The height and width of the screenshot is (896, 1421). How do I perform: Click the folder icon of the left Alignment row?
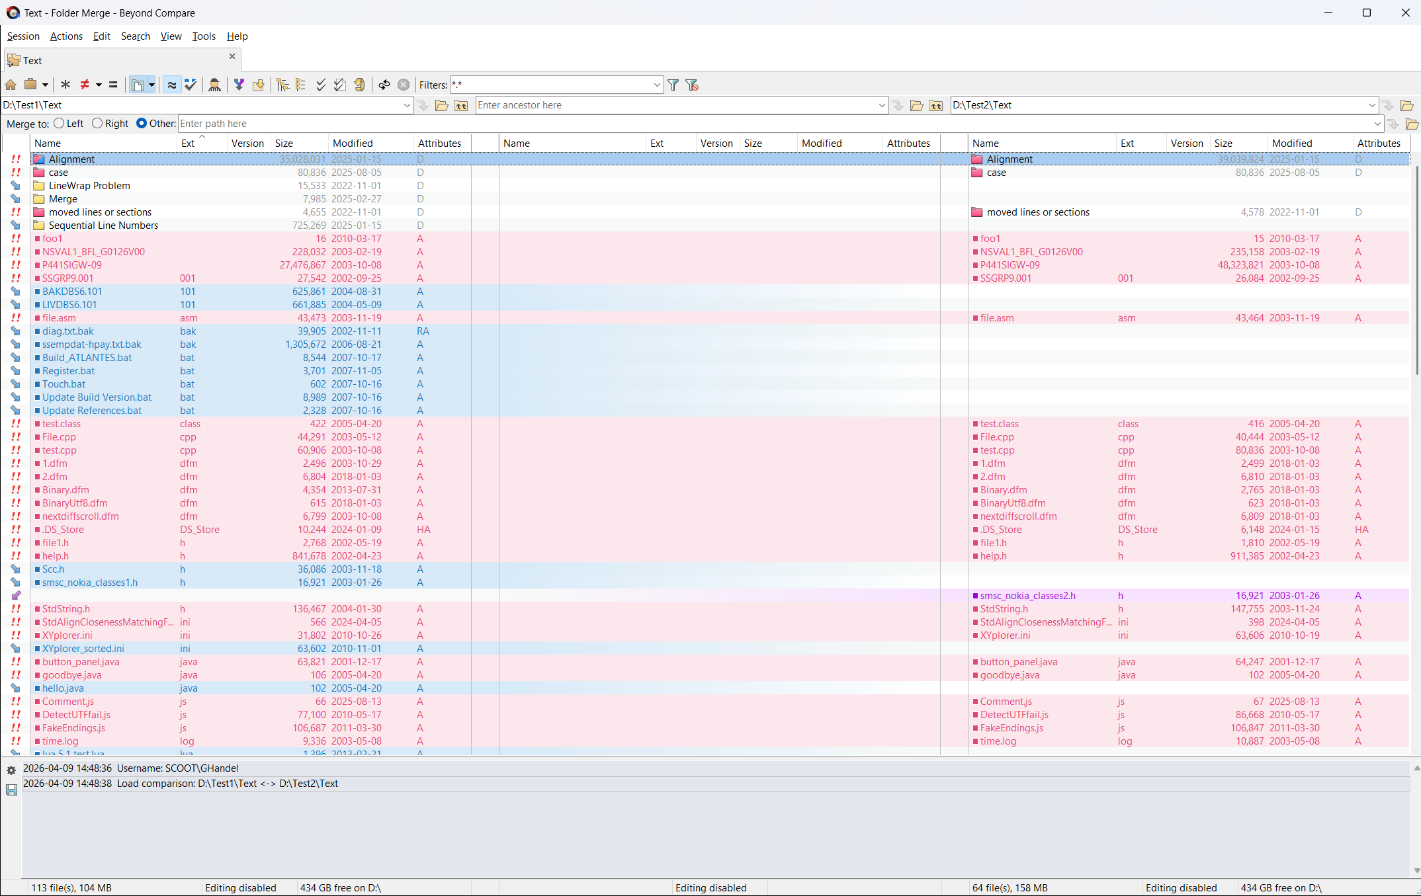[x=39, y=159]
